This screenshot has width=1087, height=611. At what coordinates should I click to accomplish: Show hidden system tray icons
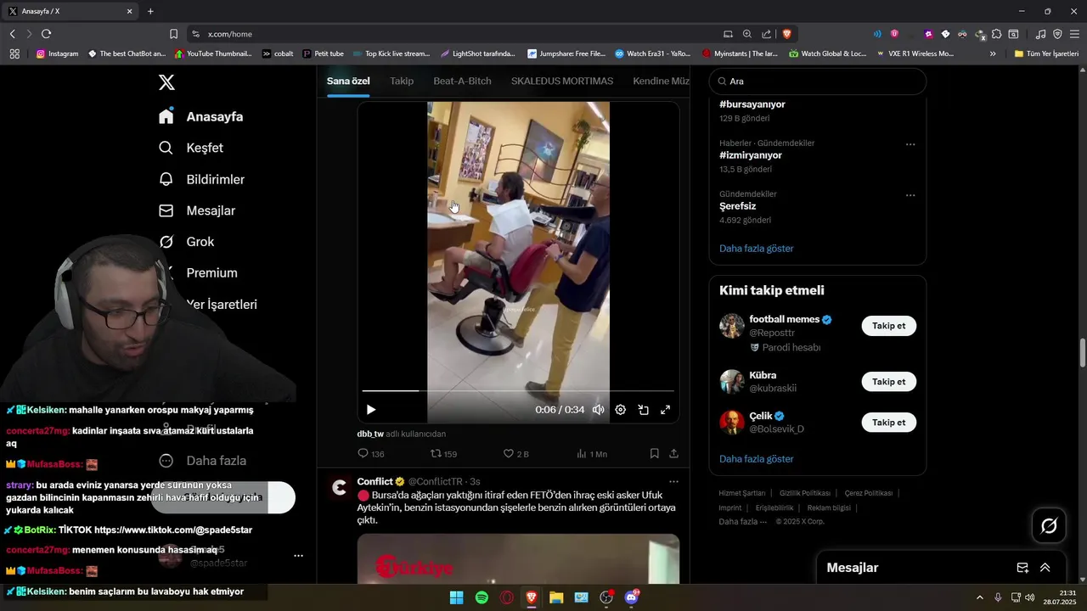click(x=979, y=597)
